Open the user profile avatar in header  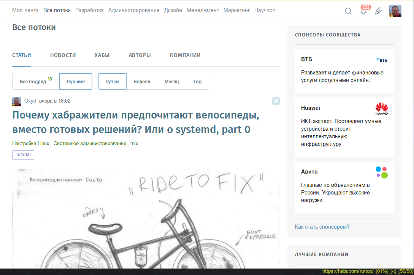pyautogui.click(x=395, y=11)
